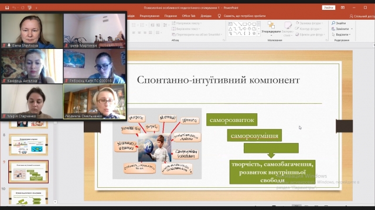Image resolution: width=375 pixels, height=210 pixels.
Task: Open the Довідка ribbon tab
Action: pos(206,16)
